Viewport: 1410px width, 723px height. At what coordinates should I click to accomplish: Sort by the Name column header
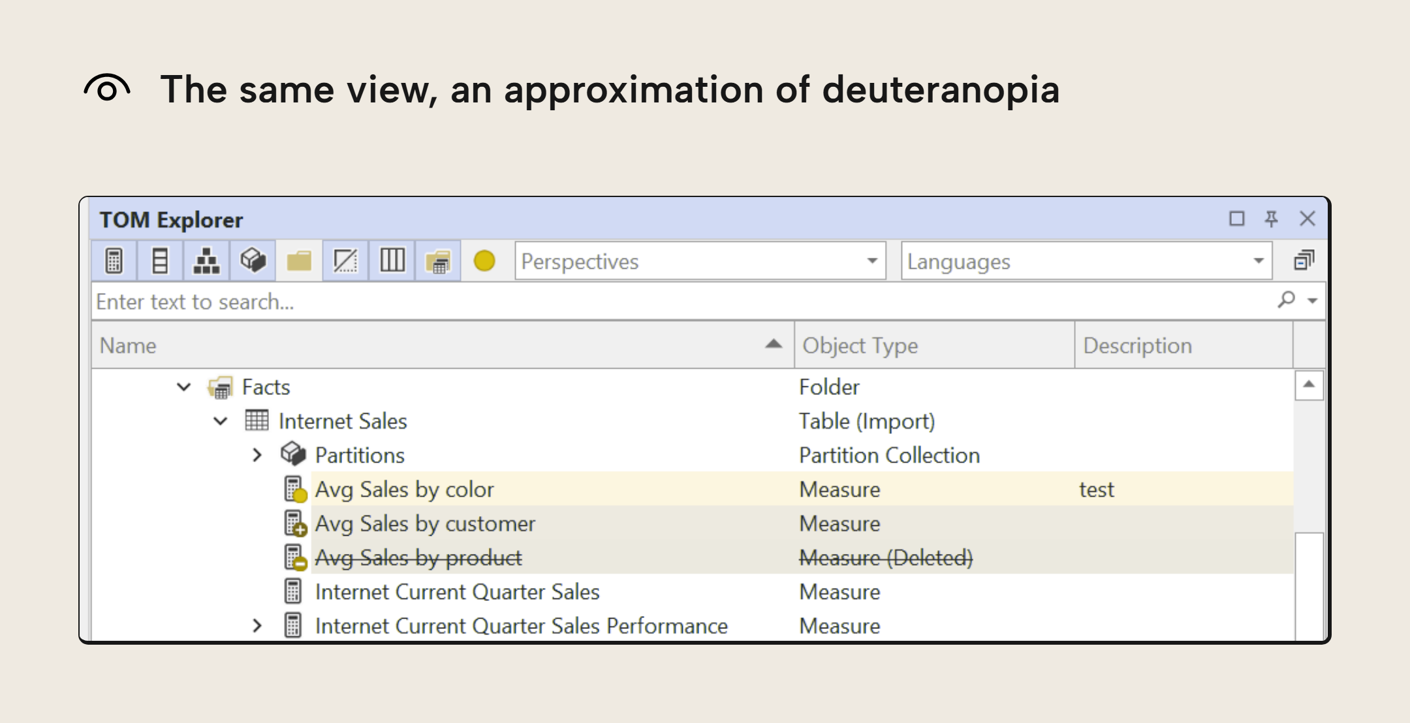point(443,345)
